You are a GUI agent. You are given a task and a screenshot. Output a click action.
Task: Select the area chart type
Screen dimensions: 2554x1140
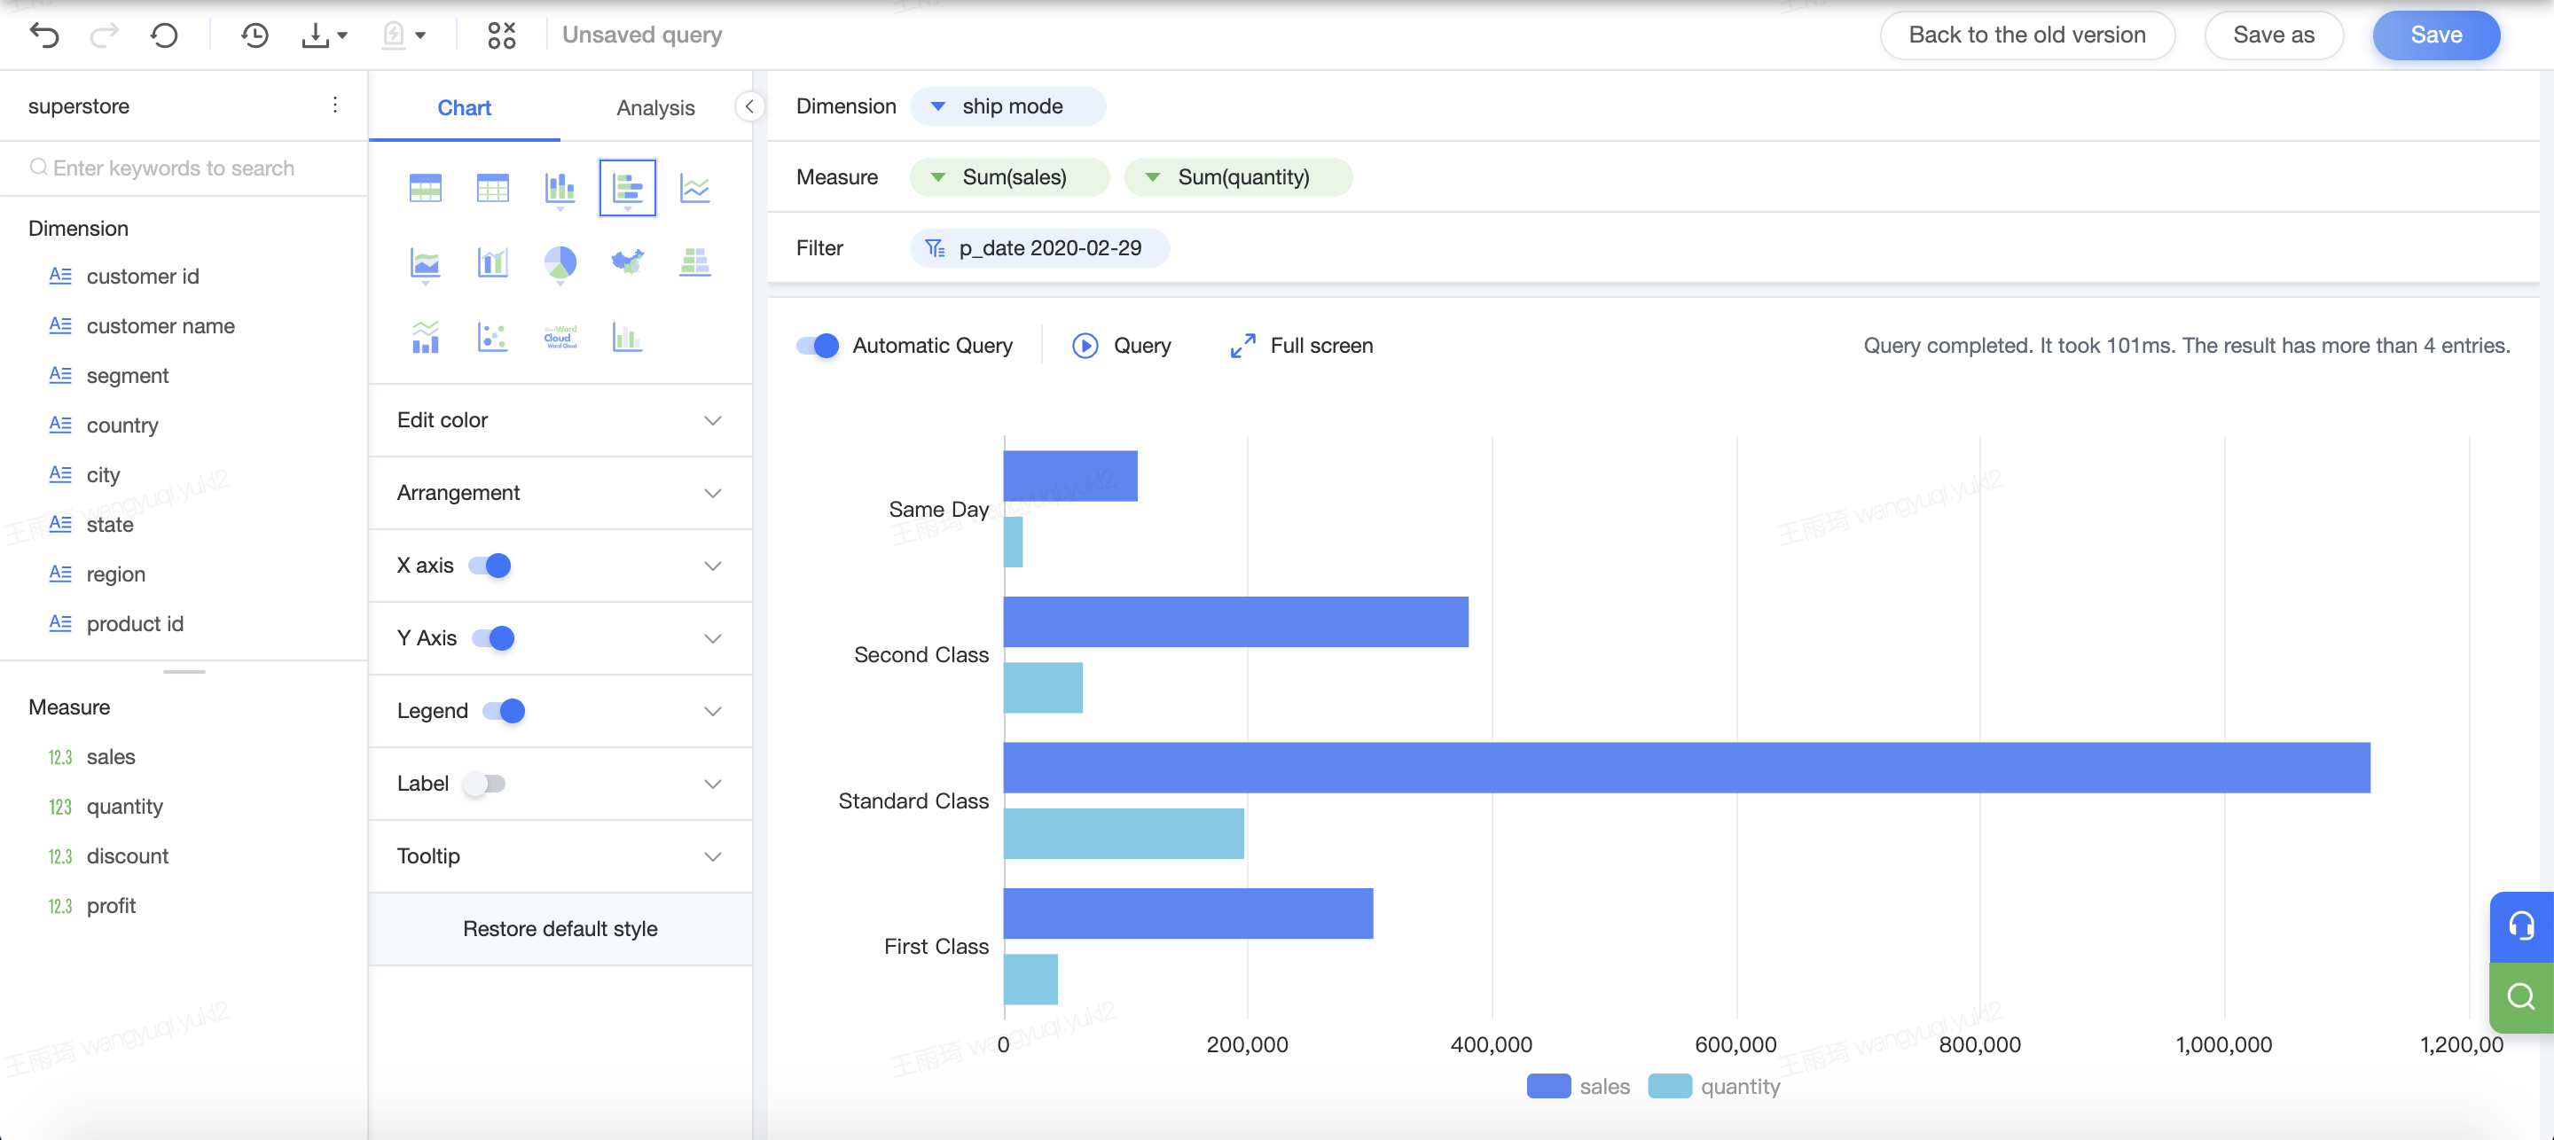point(426,262)
